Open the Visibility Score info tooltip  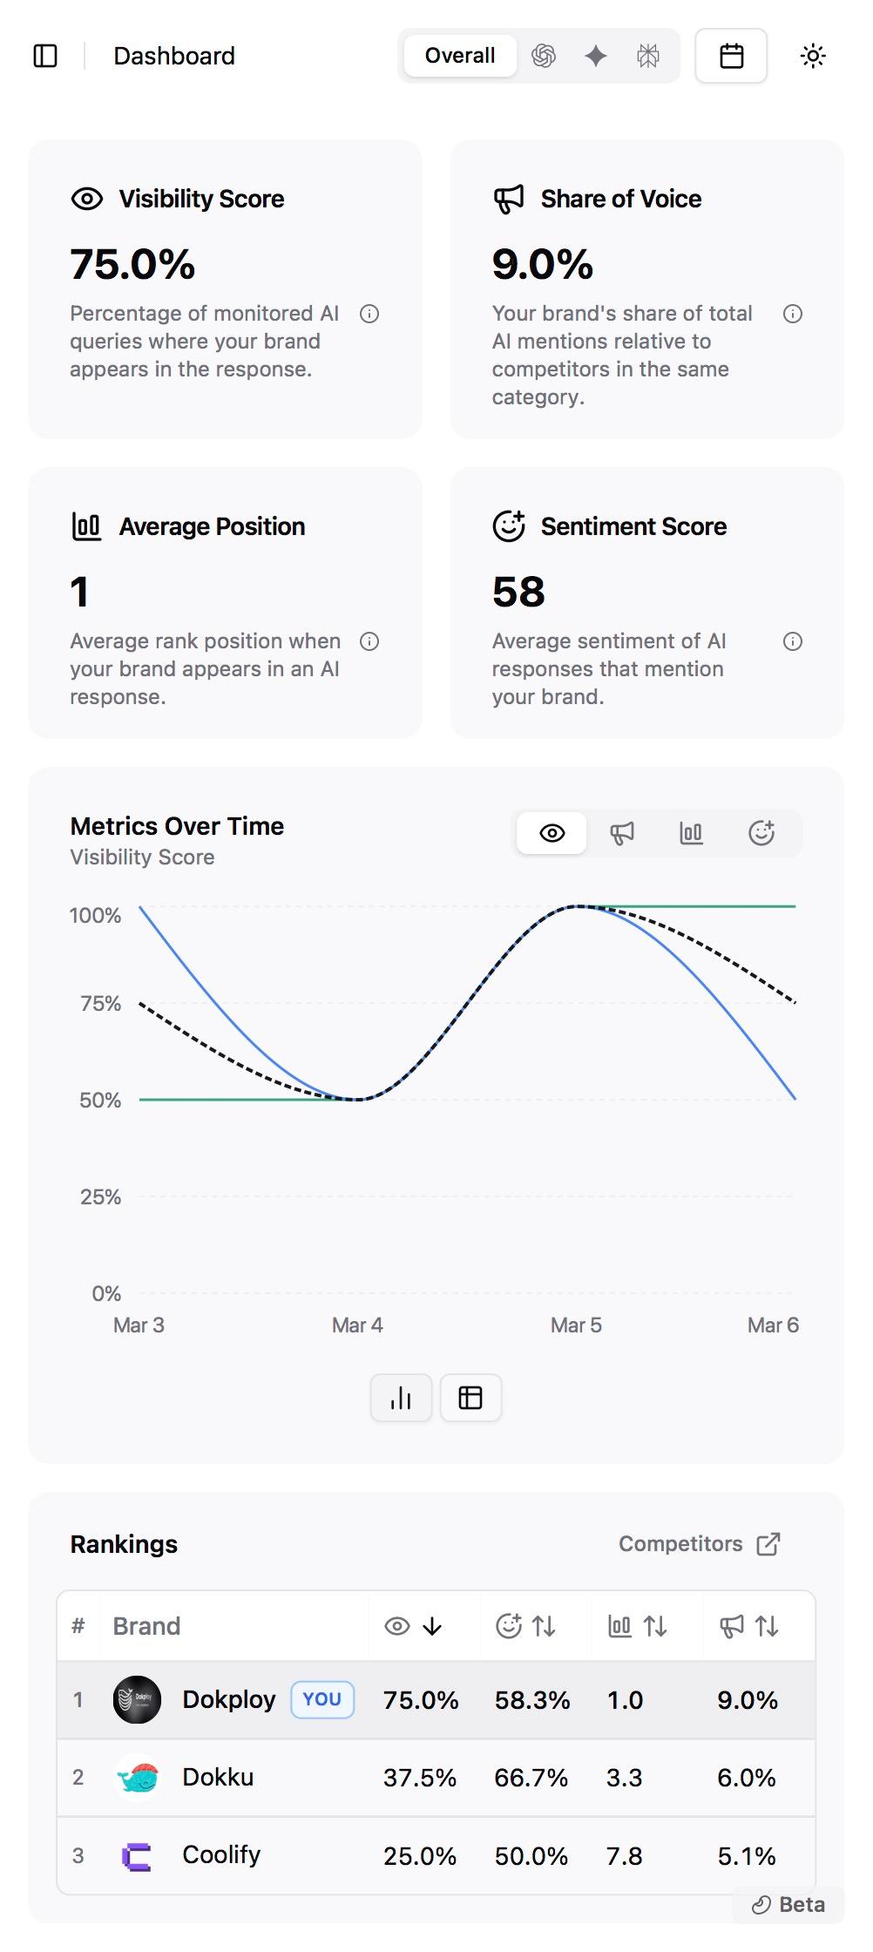tap(369, 314)
